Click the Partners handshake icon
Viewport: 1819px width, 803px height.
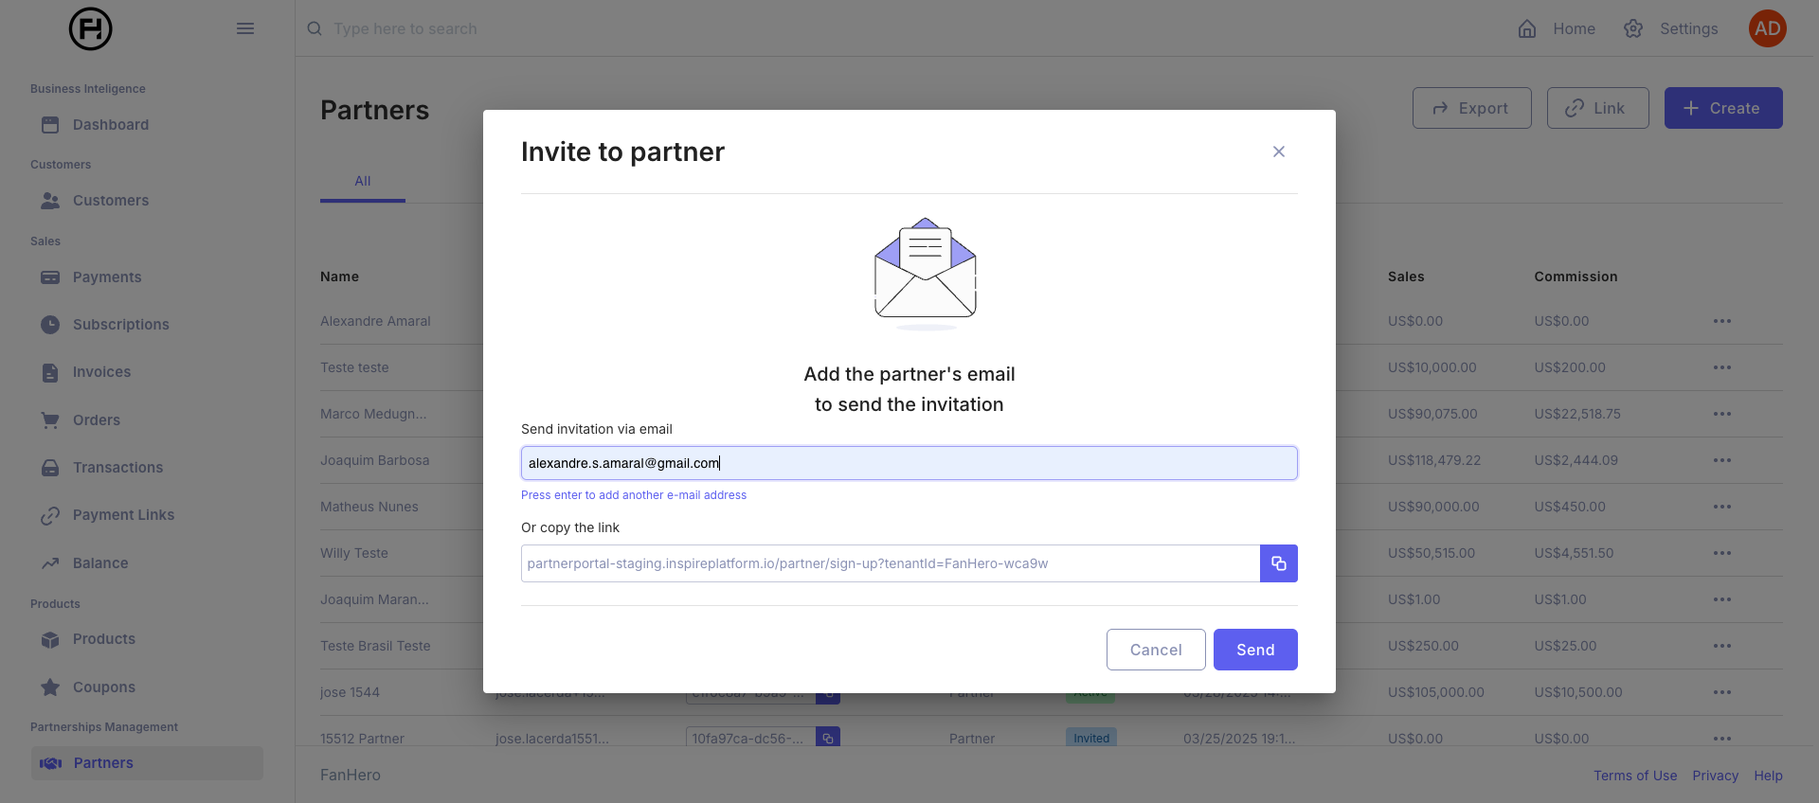51,763
